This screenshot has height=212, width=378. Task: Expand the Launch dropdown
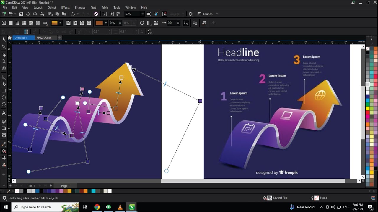[x=217, y=14]
